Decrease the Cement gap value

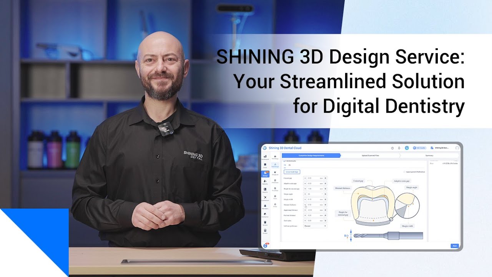(x=305, y=178)
